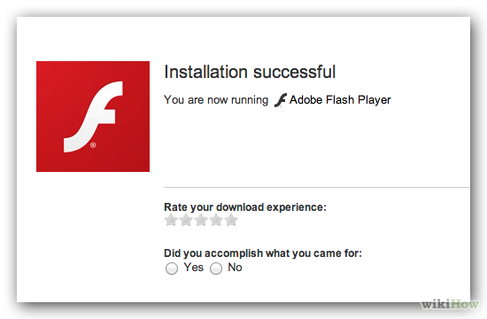Click the Adobe Flash Player text
Viewport: 487px width, 319px height.
340,100
